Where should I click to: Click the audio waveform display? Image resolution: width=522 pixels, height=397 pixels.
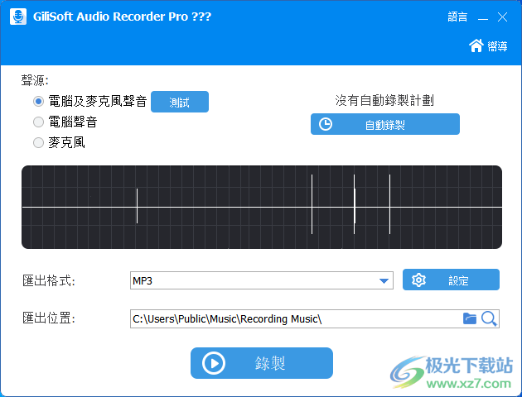click(262, 207)
